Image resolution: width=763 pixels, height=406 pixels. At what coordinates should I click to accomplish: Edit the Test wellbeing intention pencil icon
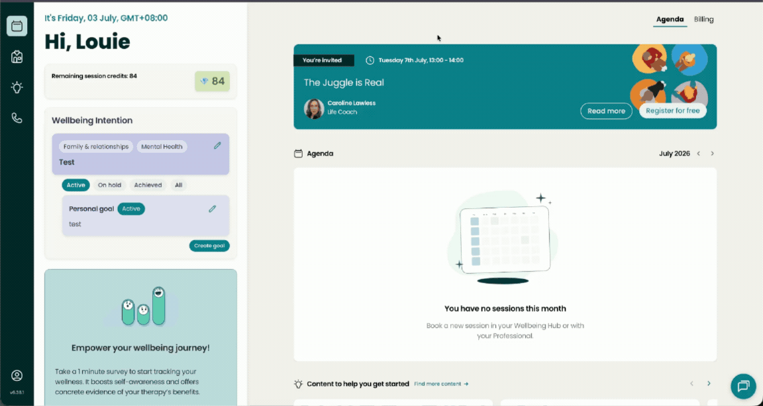[217, 145]
